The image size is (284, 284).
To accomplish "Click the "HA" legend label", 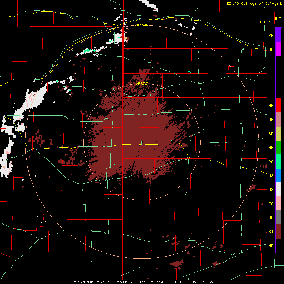I will click(x=271, y=106).
